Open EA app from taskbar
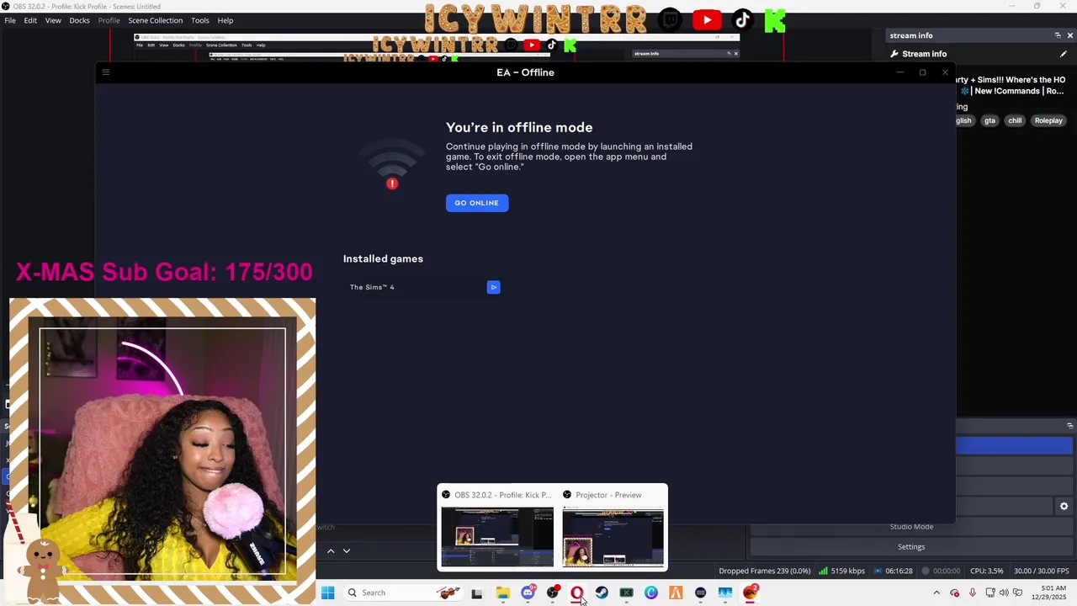Viewport: 1077px width, 606px height. pos(751,593)
